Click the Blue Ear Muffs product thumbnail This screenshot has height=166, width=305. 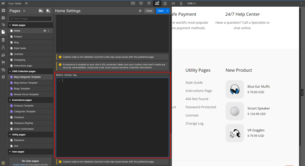pyautogui.click(x=235, y=89)
